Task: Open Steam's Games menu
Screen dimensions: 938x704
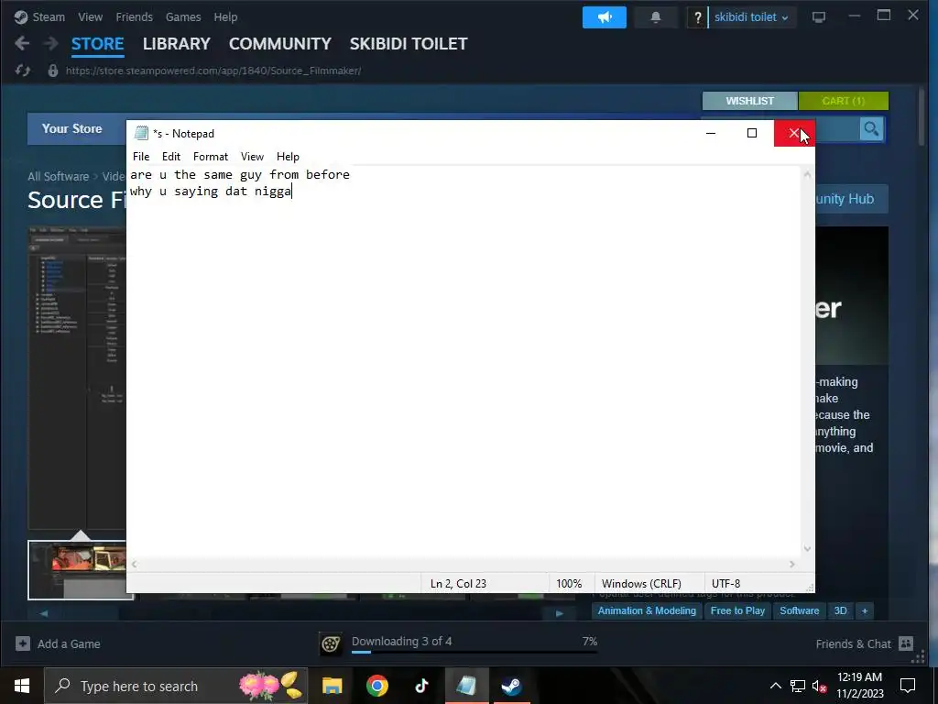Action: point(183,16)
